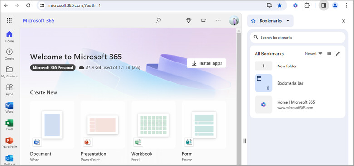The image size is (354, 166).
Task: Open the Bookmarks side panel dropdown
Action: coord(270,21)
